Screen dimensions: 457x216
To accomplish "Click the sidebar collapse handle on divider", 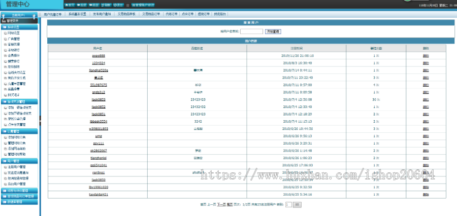I will point(40,121).
